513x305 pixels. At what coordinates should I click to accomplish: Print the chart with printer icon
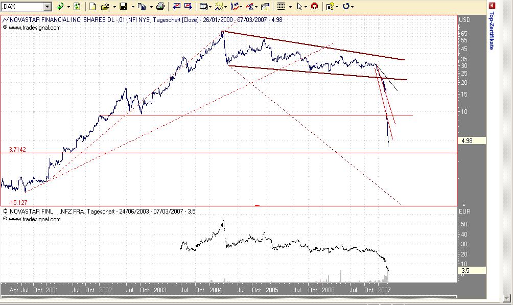click(160, 6)
